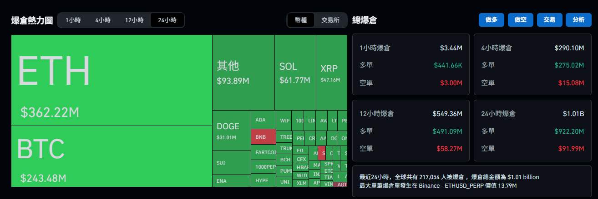Switch heatmap to 4小時 timeframe
Viewport: 598px width, 199px height.
103,20
